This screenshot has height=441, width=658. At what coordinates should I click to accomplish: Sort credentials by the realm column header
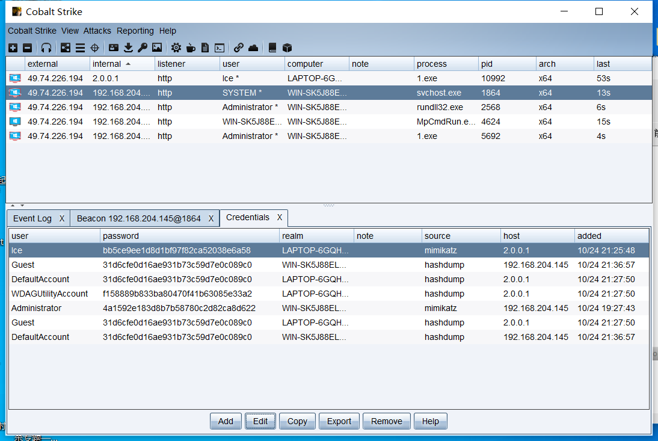point(316,236)
